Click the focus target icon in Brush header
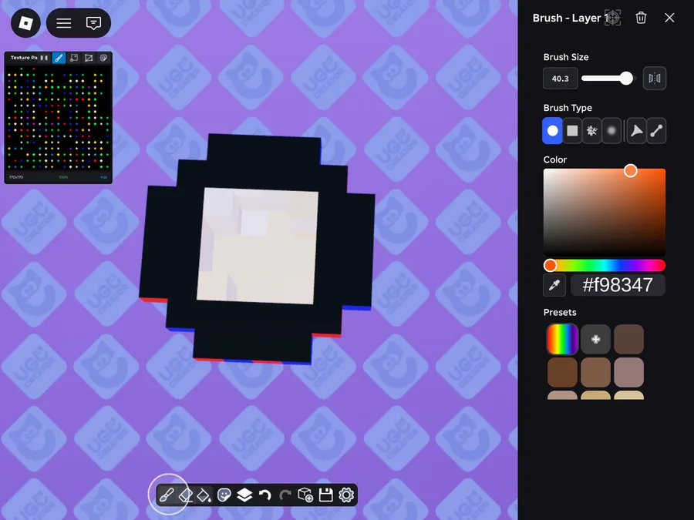This screenshot has width=694, height=520. [x=613, y=18]
